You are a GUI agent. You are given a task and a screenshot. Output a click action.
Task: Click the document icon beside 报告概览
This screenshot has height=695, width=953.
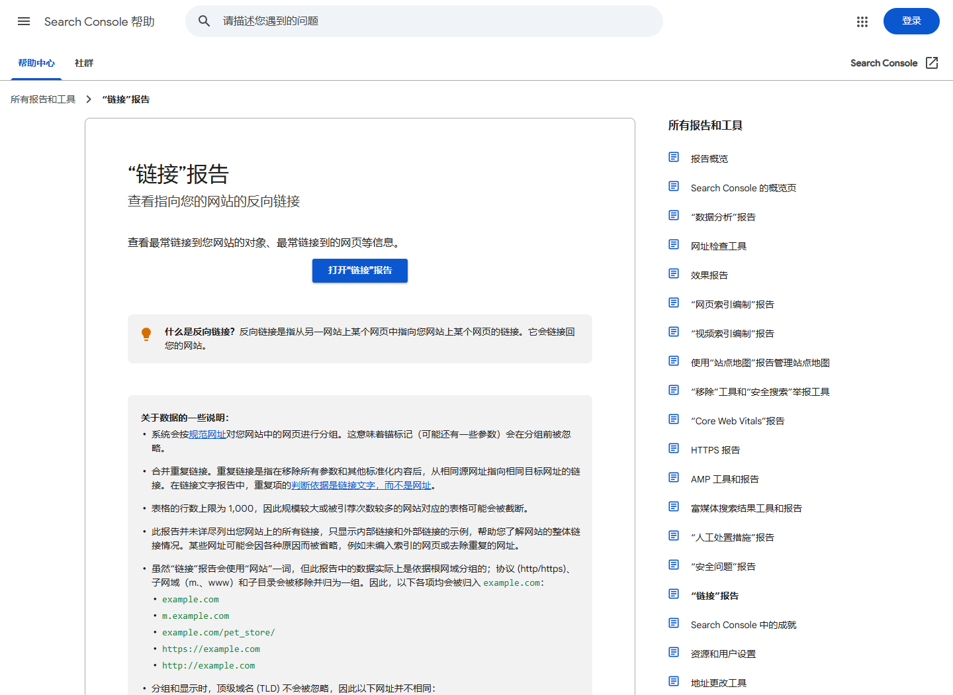[674, 157]
